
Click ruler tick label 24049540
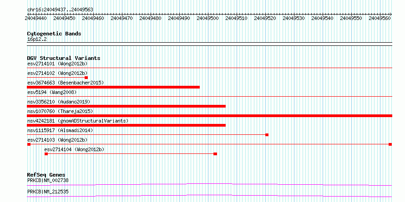322,18
